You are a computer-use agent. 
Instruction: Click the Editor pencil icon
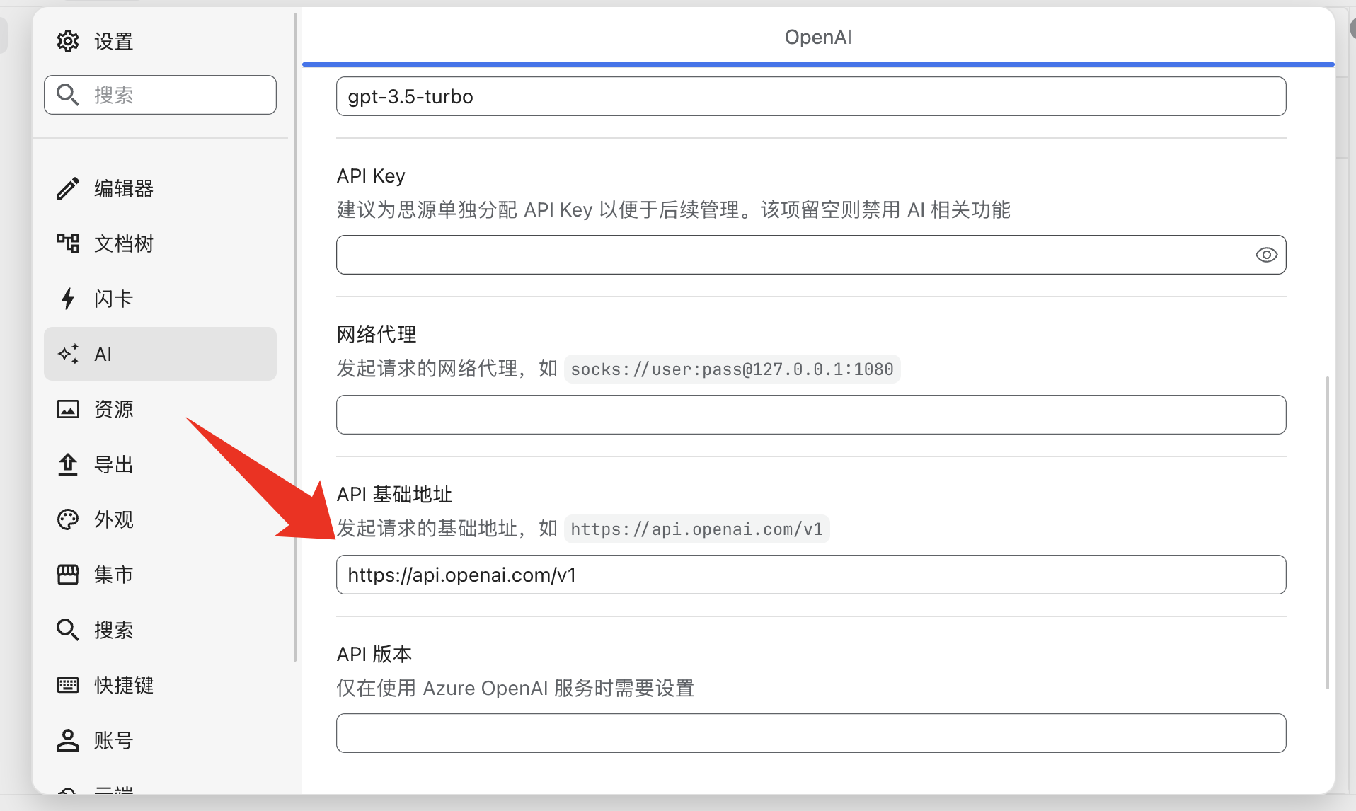coord(68,189)
